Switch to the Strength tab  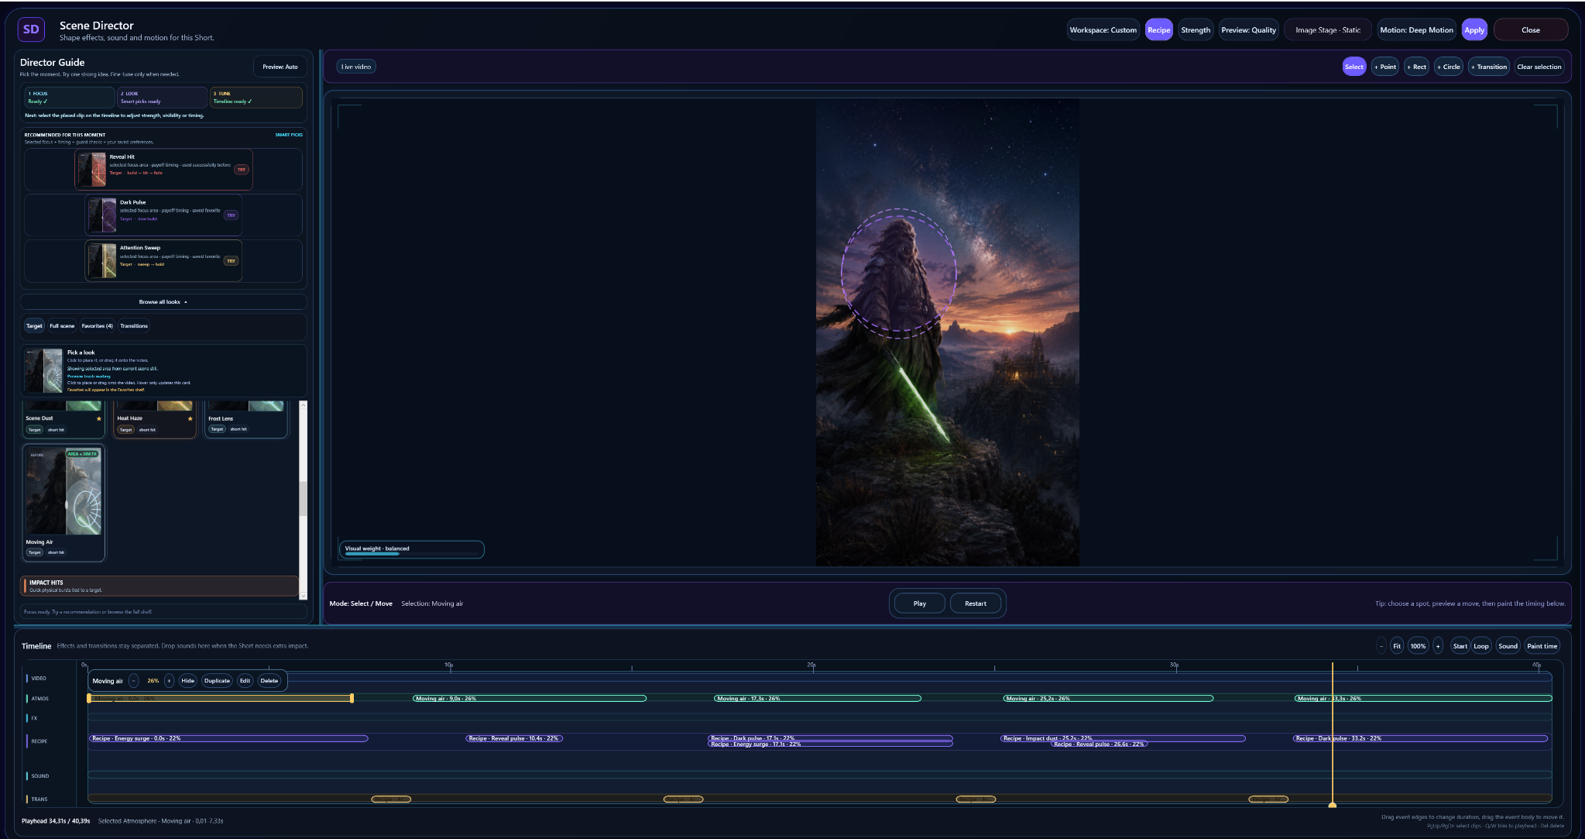tap(1196, 30)
